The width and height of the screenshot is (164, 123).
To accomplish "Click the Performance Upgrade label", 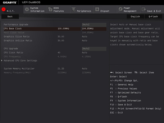I will point(16,25).
